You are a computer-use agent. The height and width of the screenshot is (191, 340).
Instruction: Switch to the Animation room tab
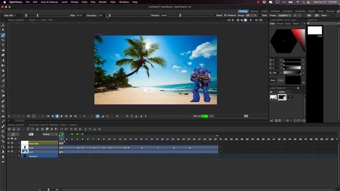[x=287, y=11]
